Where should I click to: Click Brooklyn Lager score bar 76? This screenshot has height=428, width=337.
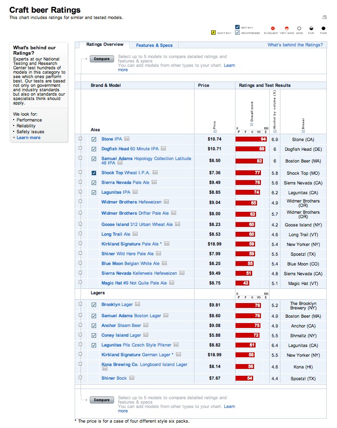248,306
